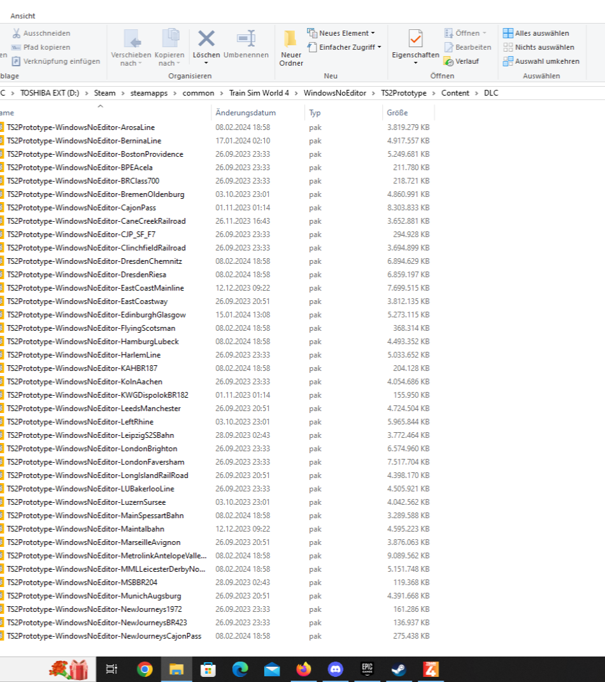This screenshot has width=605, height=682.
Task: Click the 17.01.2024 02:10 date cell
Action: tap(243, 141)
